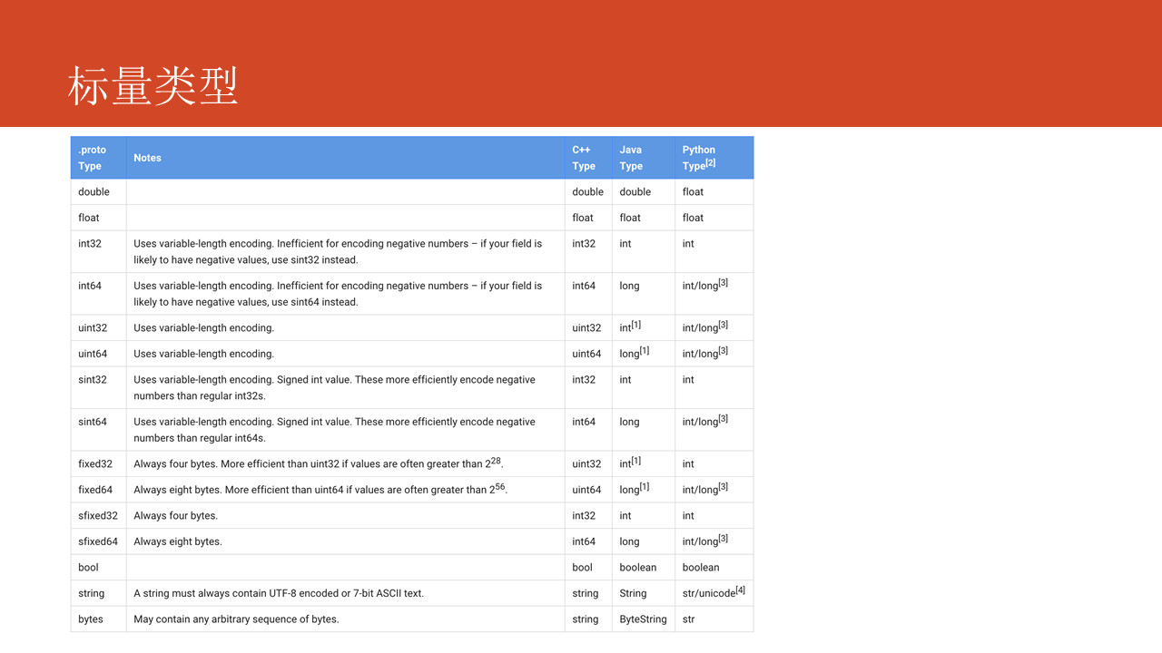Viewport: 1162px width, 653px height.
Task: Click the note mentioning 'use sint64 instead'
Action: [x=338, y=294]
